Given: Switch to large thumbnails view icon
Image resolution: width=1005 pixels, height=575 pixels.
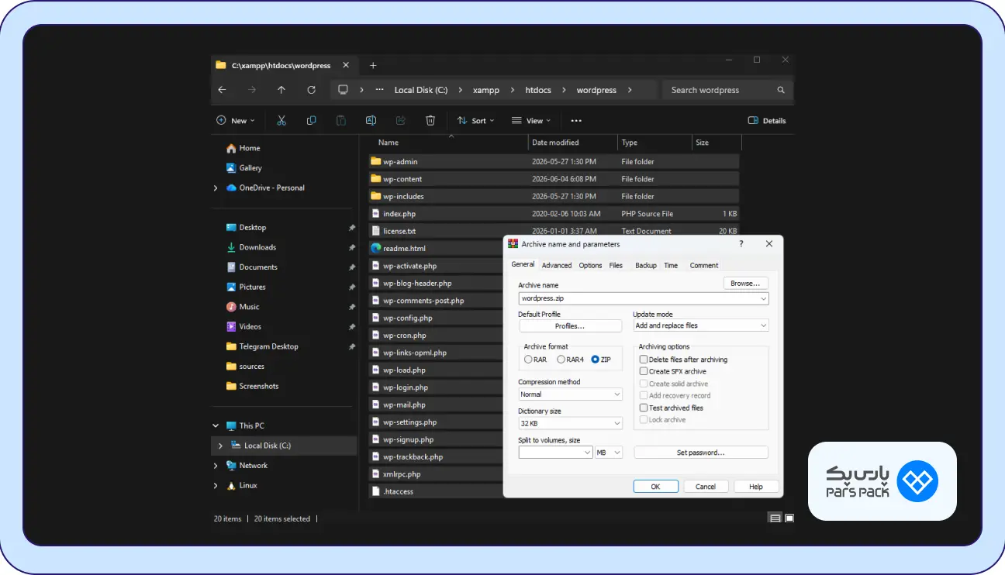Looking at the screenshot, I should pos(789,518).
